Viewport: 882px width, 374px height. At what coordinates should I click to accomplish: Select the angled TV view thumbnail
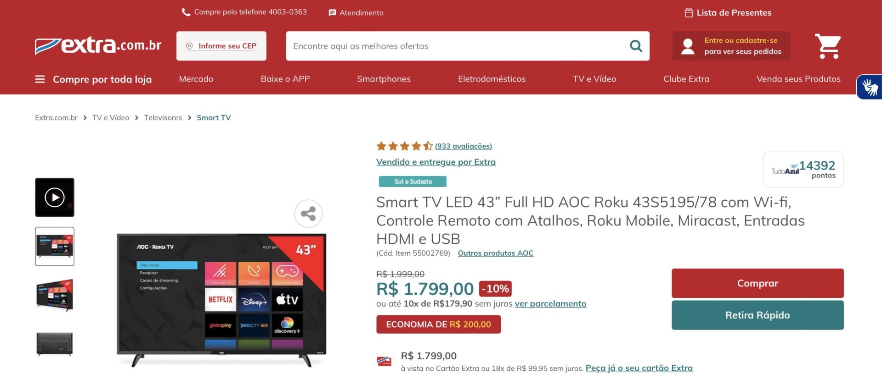[55, 296]
